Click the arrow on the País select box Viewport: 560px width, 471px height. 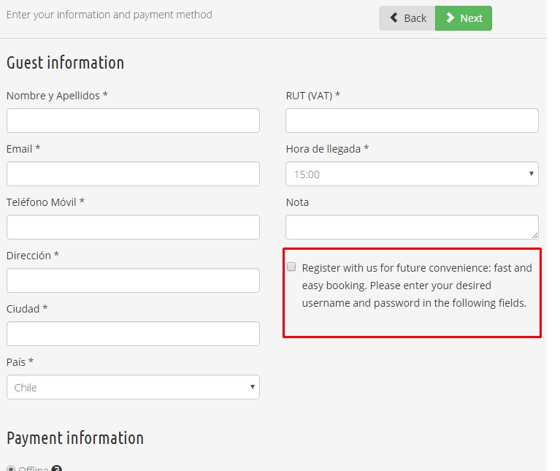pos(253,387)
